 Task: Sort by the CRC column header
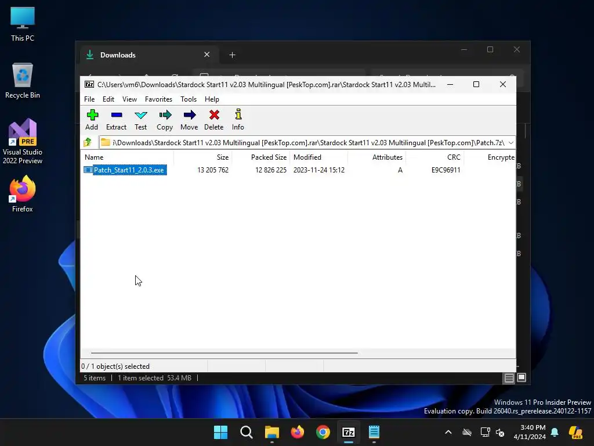(x=435, y=157)
